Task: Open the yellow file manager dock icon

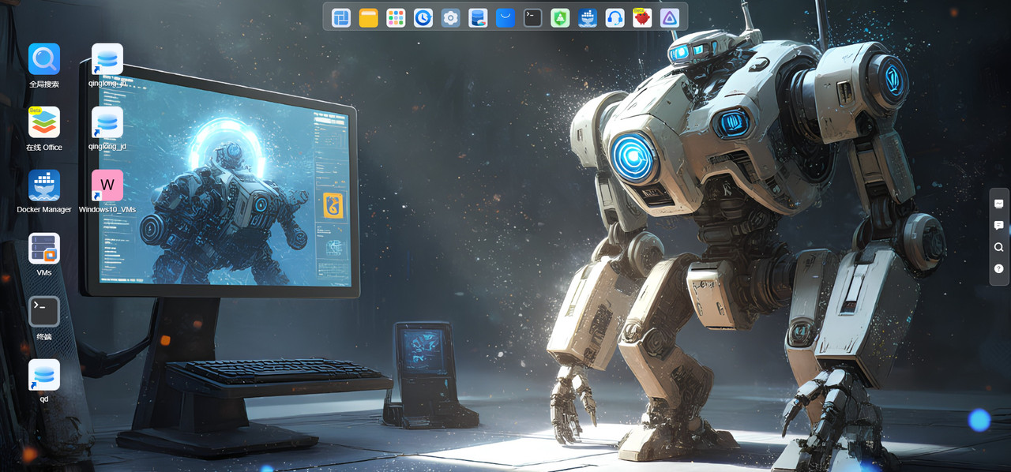Action: 369,17
